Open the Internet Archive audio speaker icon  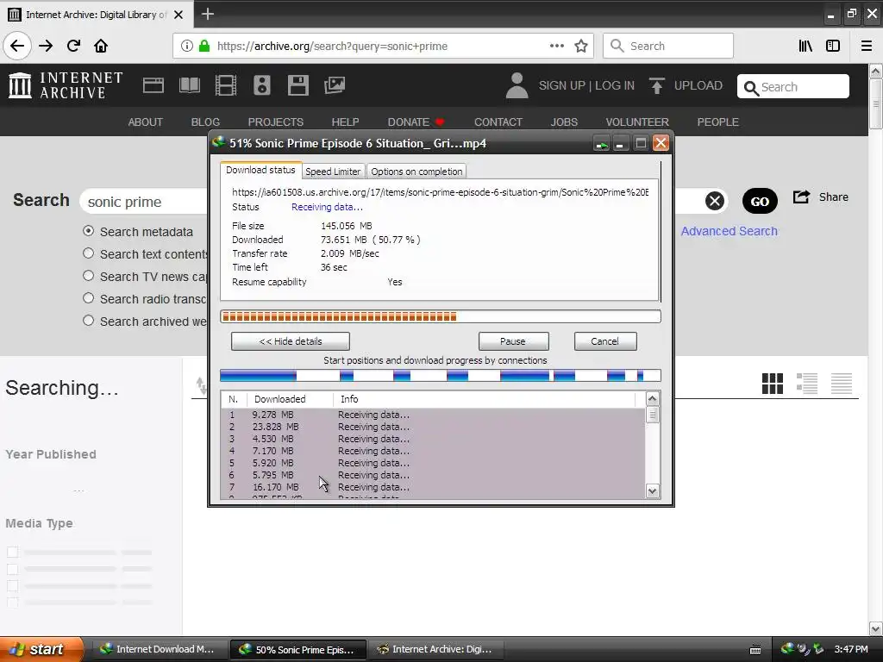[262, 85]
